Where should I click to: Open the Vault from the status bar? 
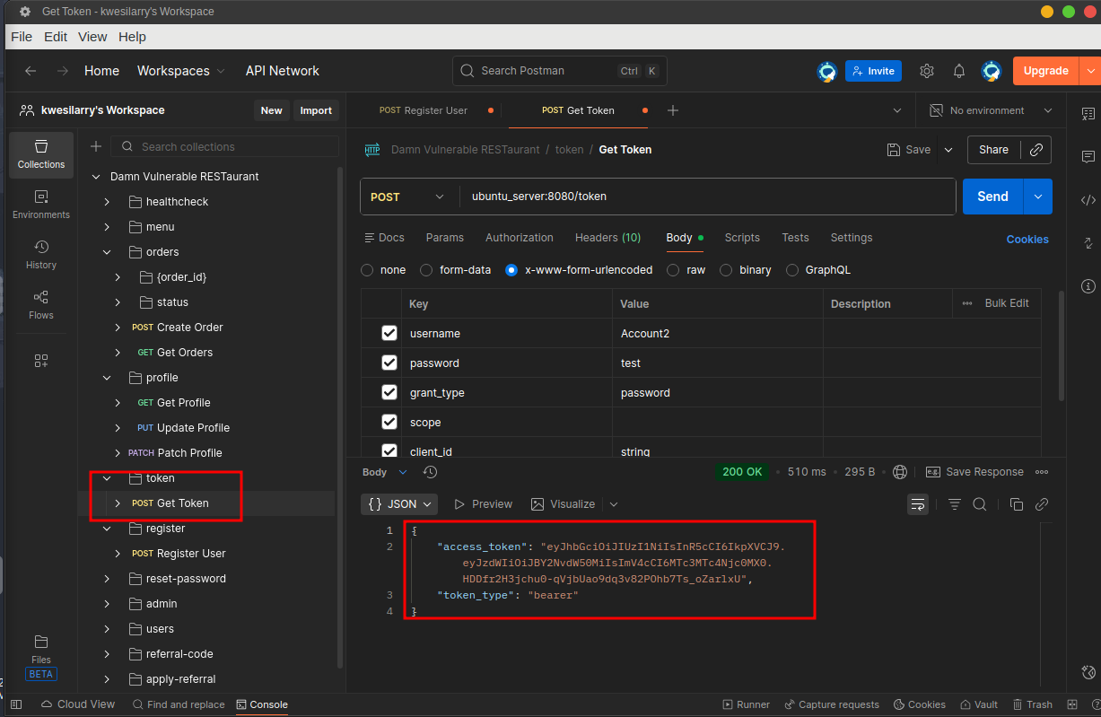978,704
